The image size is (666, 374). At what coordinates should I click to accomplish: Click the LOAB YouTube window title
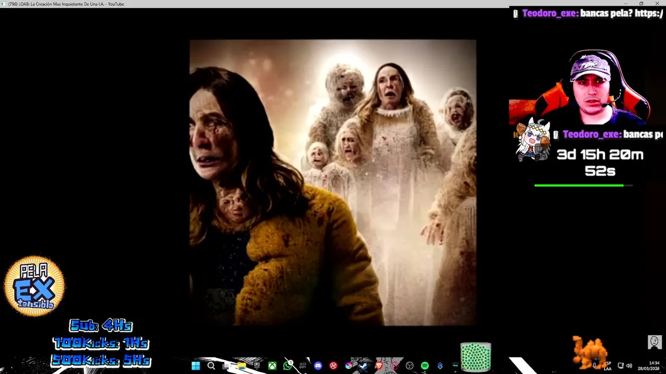[x=66, y=4]
